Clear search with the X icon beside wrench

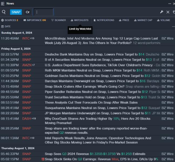click(x=168, y=12)
